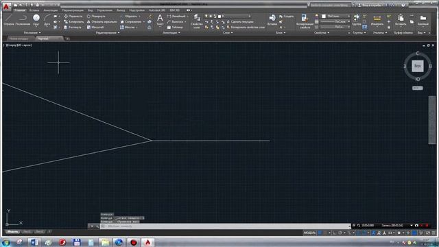Expand the Слои panel
The image size is (439, 247).
(x=228, y=33)
